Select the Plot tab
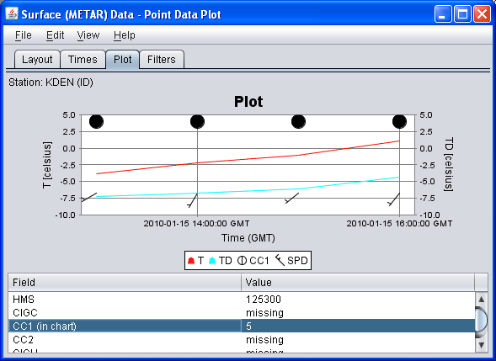The height and width of the screenshot is (361, 496). tap(122, 60)
